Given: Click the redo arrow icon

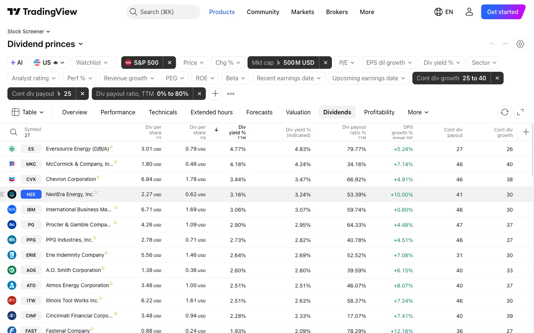Looking at the screenshot, I should (x=505, y=44).
